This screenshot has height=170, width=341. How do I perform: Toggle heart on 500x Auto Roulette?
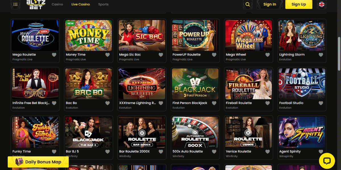pos(214,152)
